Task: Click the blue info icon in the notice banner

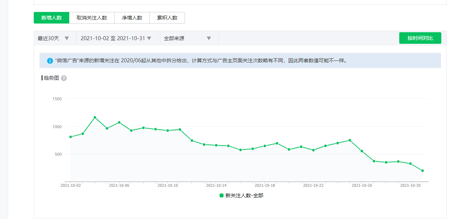Action: click(50, 60)
